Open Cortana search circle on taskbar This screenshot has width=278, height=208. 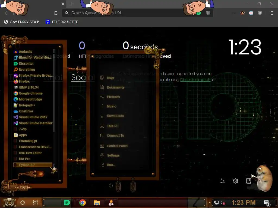pyautogui.click(x=23, y=203)
